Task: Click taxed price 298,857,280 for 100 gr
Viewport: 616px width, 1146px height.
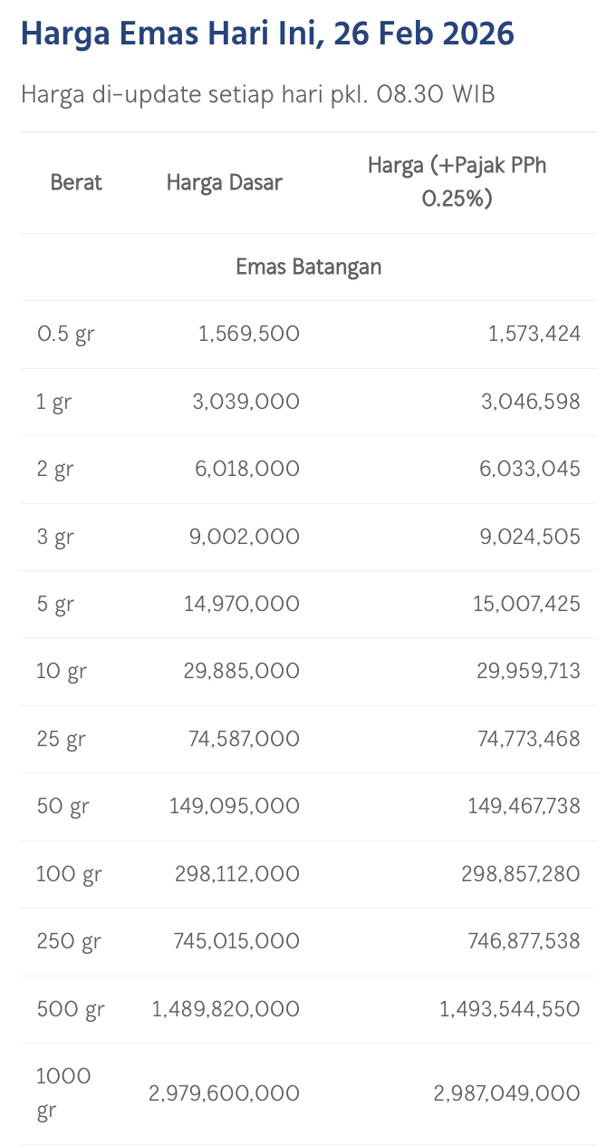Action: click(x=523, y=874)
